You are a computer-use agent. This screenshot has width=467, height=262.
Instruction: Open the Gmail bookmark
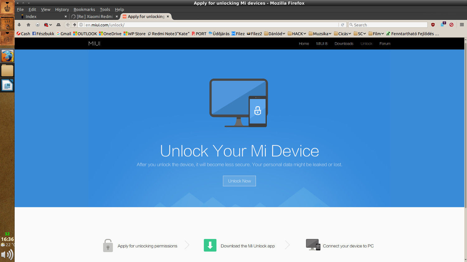pos(64,34)
